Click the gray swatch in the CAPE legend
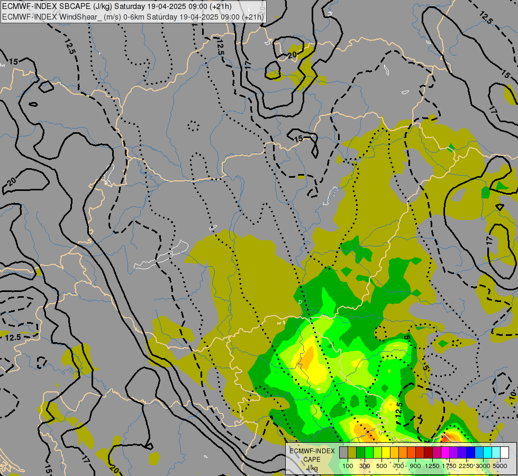The height and width of the screenshot is (476, 518). pyautogui.click(x=343, y=452)
